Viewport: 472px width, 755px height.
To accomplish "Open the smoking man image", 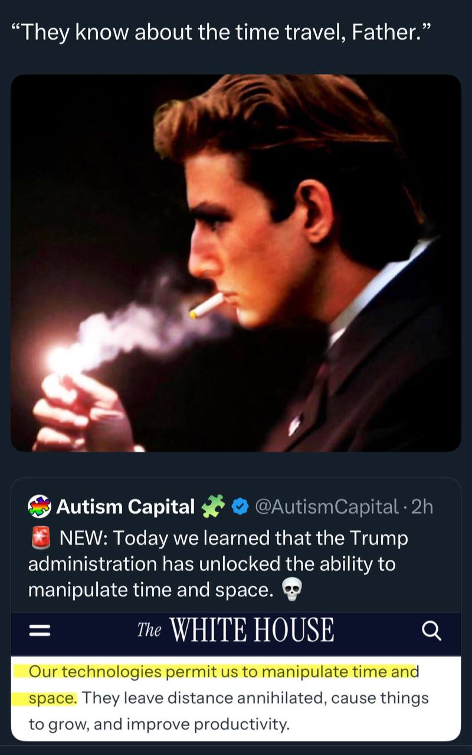I will (236, 263).
